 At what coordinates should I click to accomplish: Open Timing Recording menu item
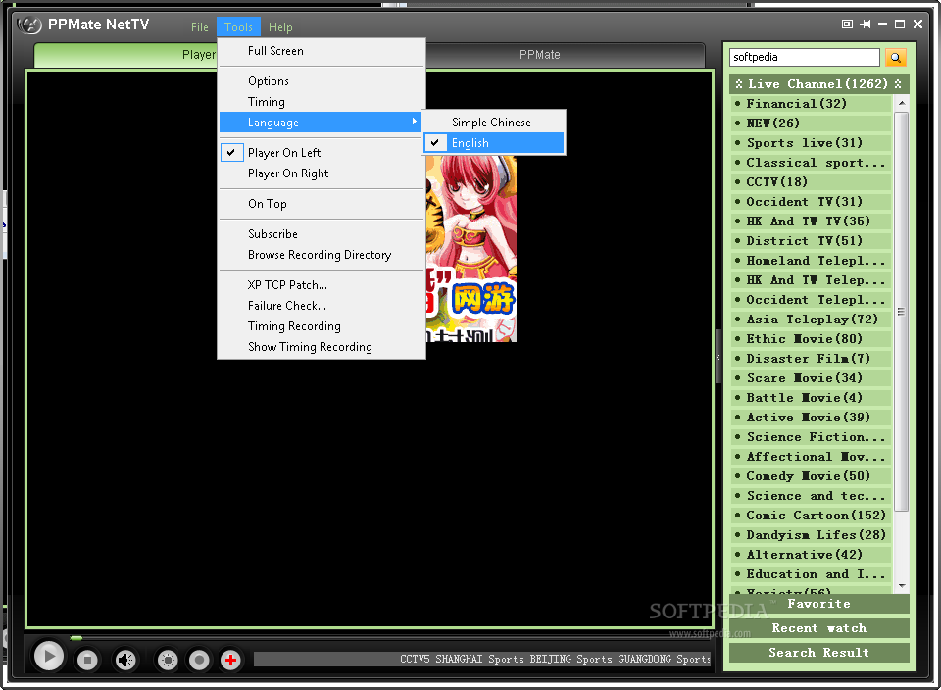click(321, 325)
